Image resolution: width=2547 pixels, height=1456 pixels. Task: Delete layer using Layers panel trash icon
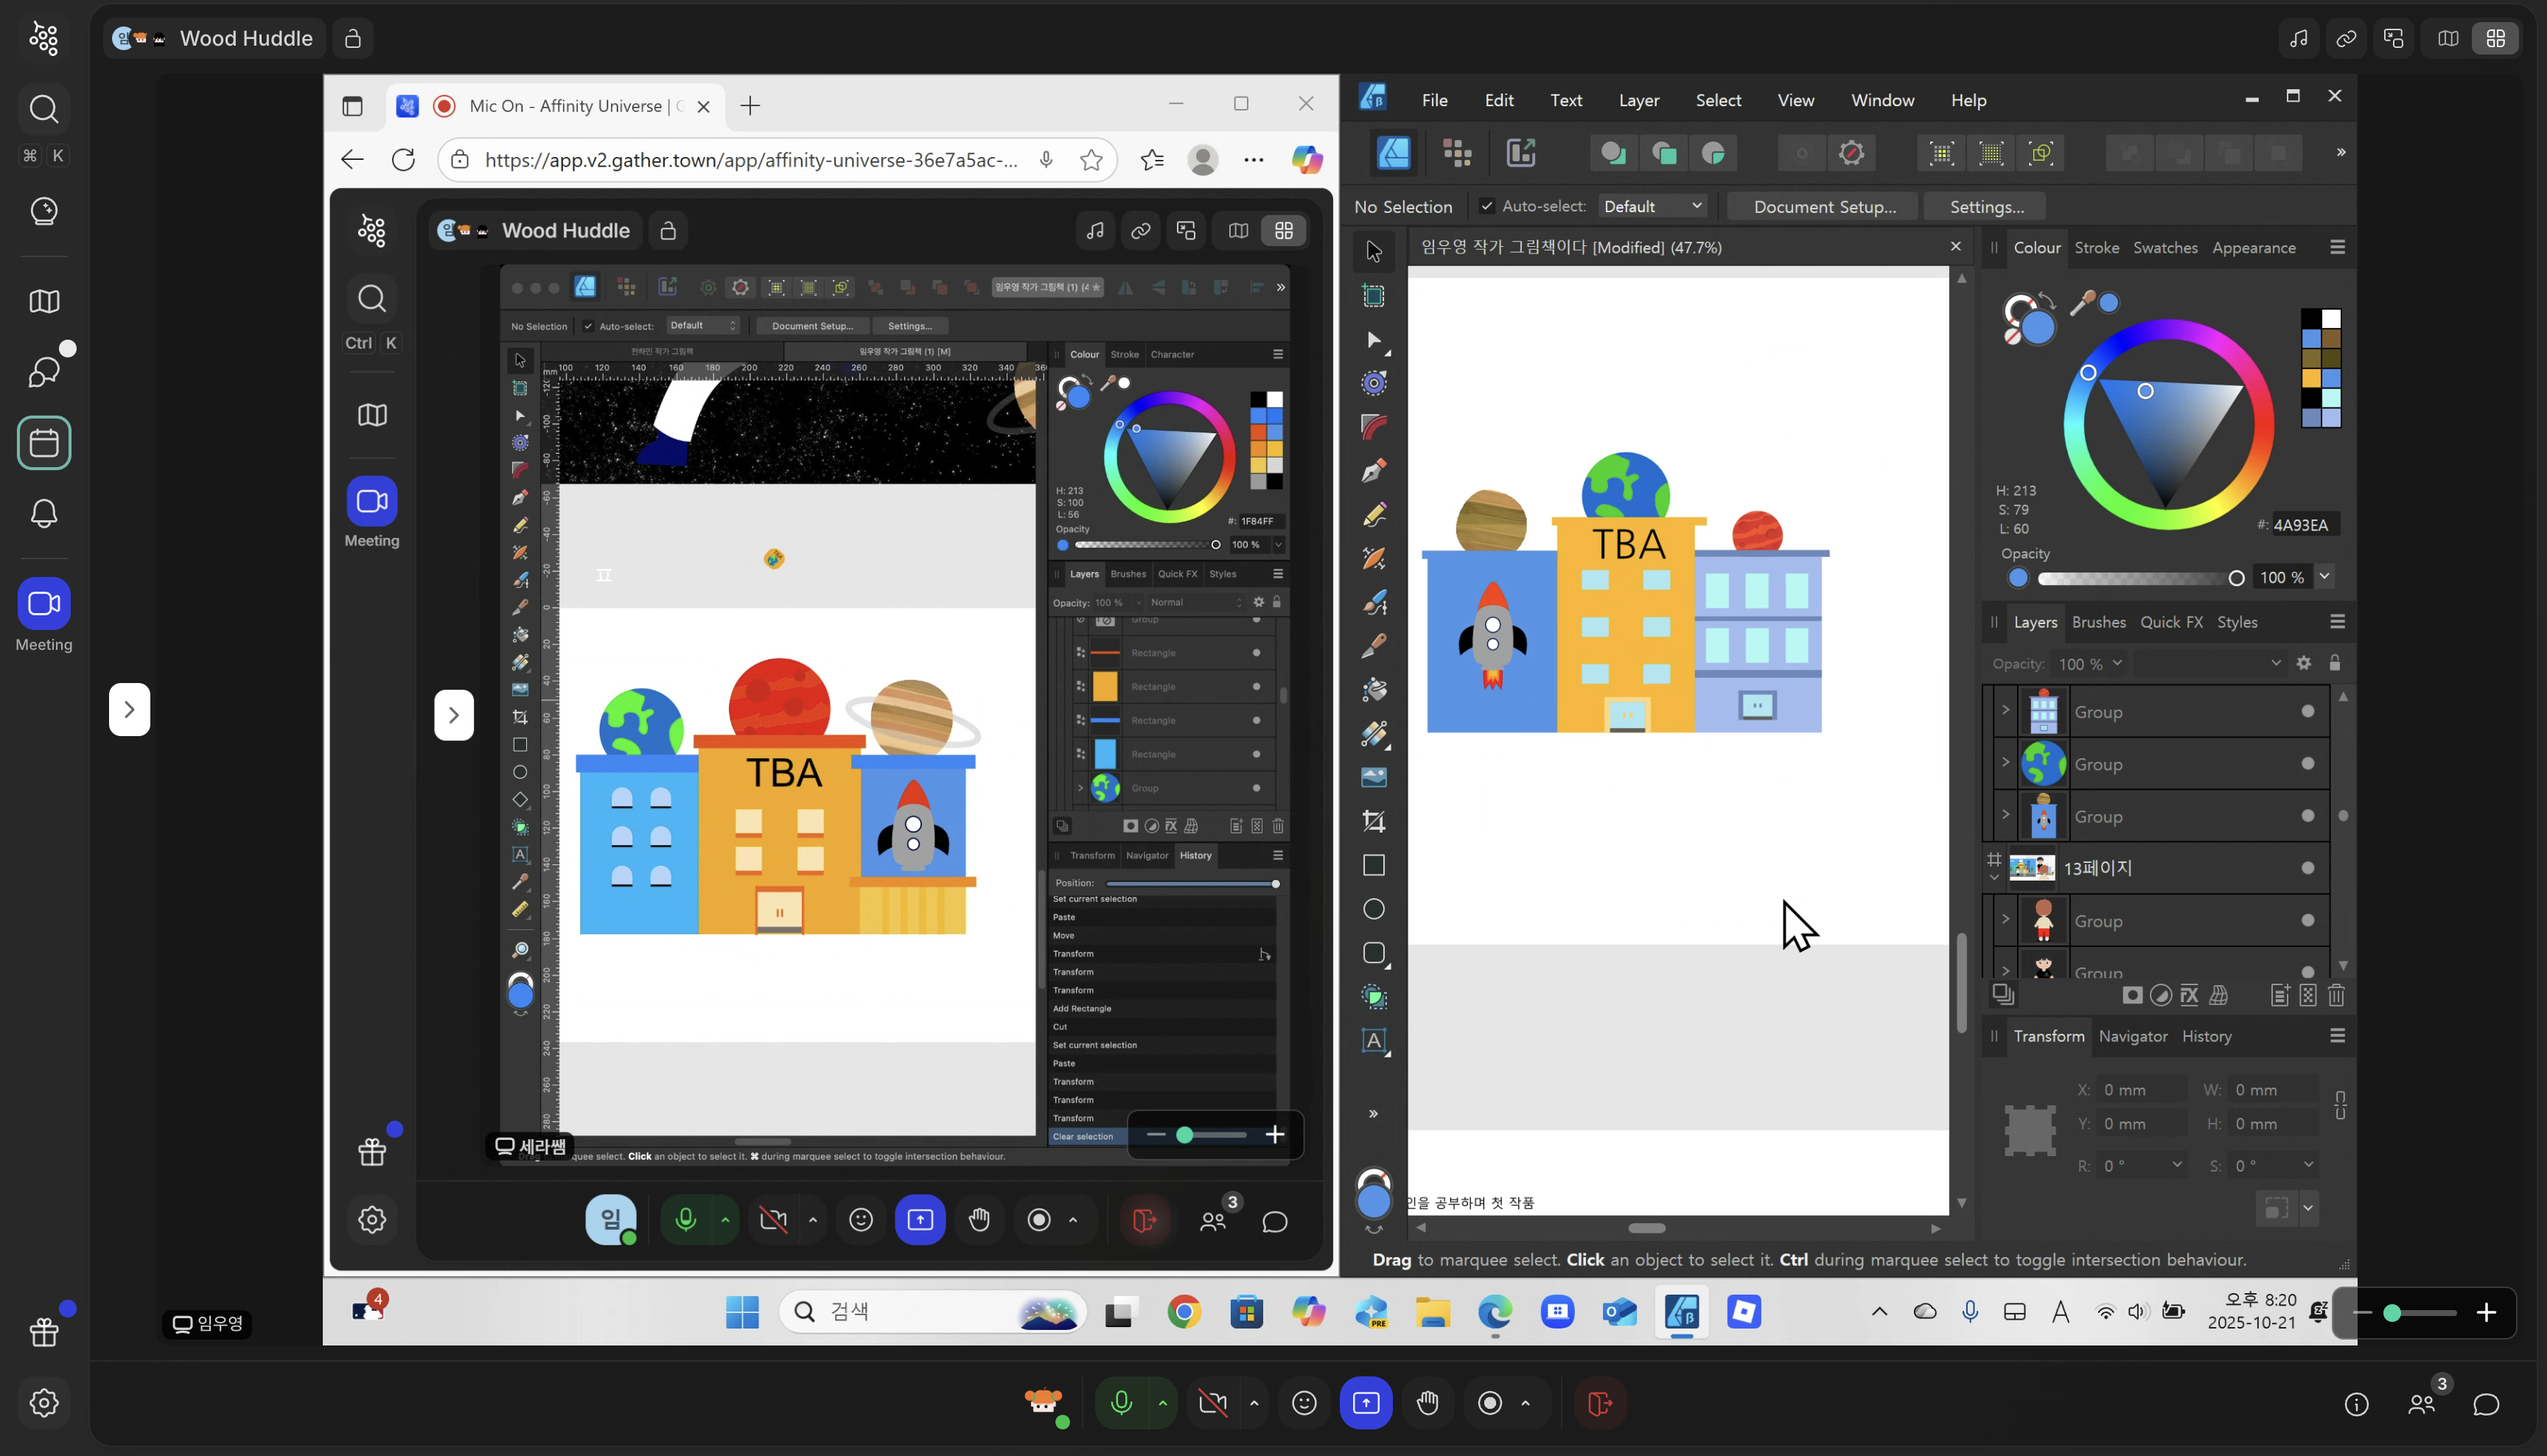[x=2336, y=995]
